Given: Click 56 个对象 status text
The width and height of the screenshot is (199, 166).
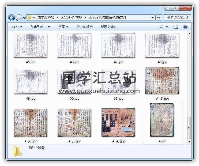Looking at the screenshot, I should 37,148.
